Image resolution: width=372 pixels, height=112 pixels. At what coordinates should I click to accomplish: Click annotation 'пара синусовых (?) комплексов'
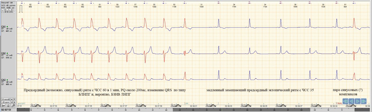[x=348, y=92]
